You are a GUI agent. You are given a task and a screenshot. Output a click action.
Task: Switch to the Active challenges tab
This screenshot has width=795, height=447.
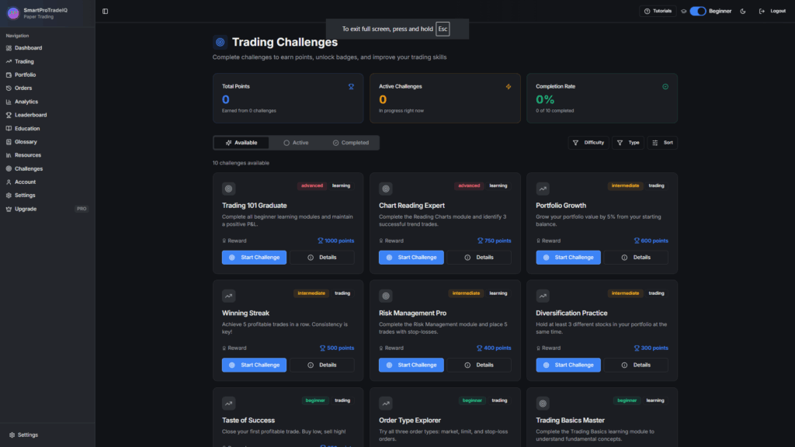296,143
